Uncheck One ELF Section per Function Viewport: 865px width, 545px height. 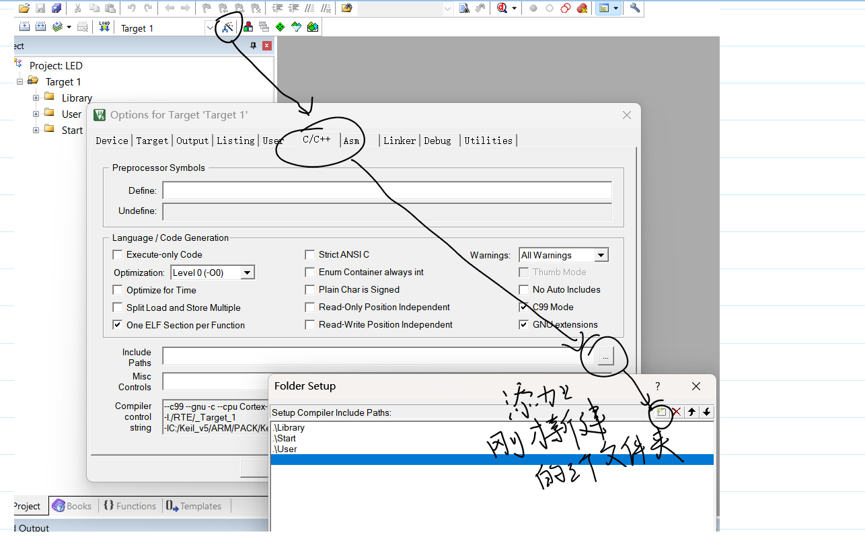tap(118, 325)
